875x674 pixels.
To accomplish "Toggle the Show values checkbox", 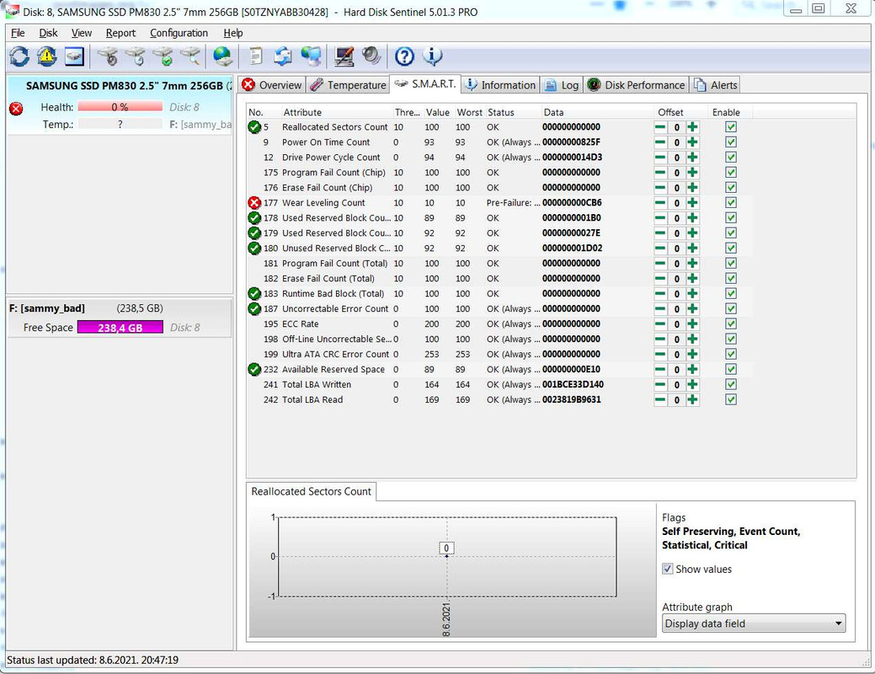I will [668, 569].
